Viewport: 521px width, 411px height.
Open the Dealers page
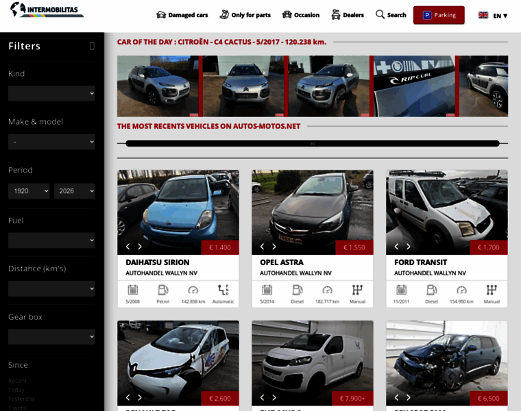tap(348, 15)
